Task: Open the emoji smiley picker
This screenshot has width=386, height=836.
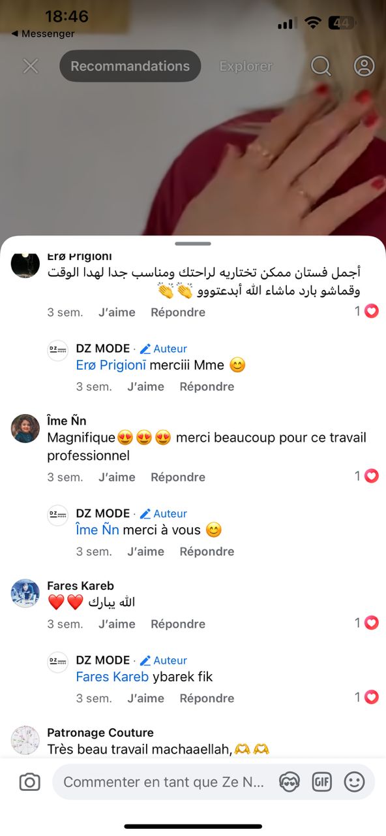Action: 354,782
